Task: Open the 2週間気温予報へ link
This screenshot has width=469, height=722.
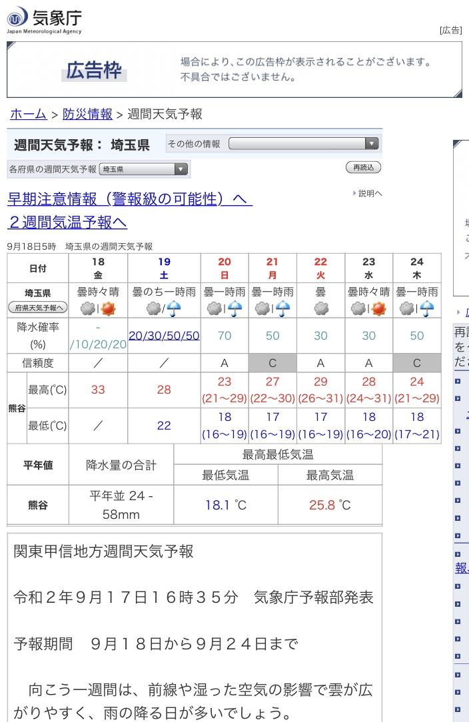Action: pyautogui.click(x=67, y=222)
